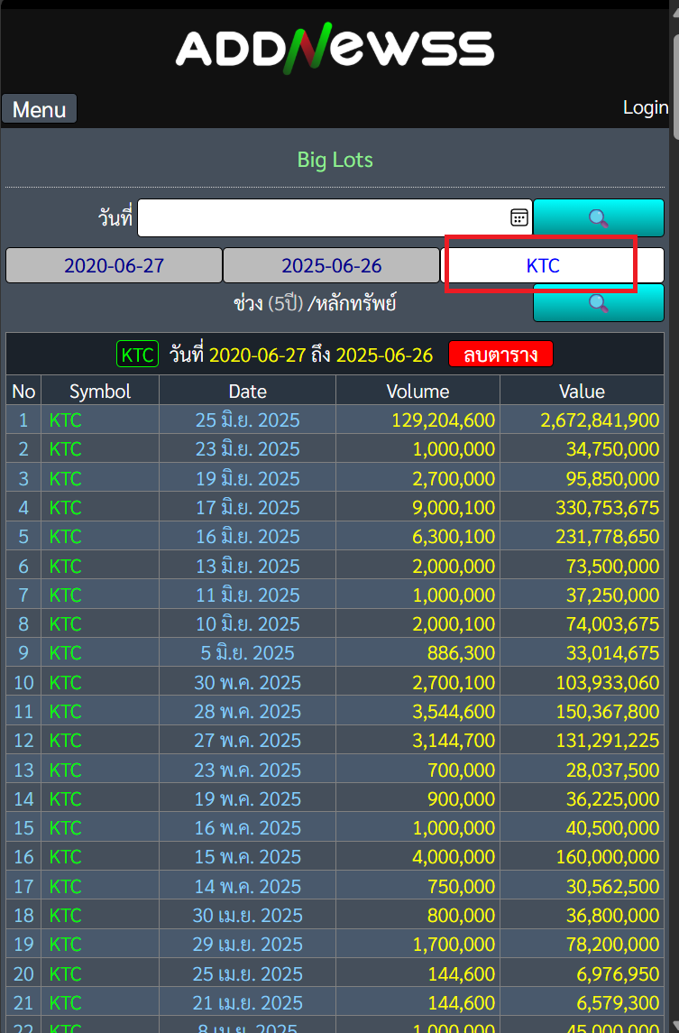Click the value 34,750,000
Screen dimensions: 679x1033
(x=612, y=448)
